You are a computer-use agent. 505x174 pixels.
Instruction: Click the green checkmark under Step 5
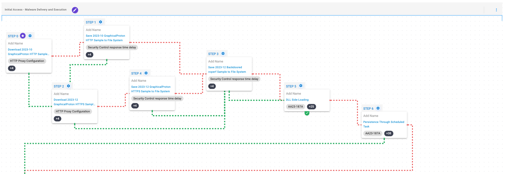307,113
